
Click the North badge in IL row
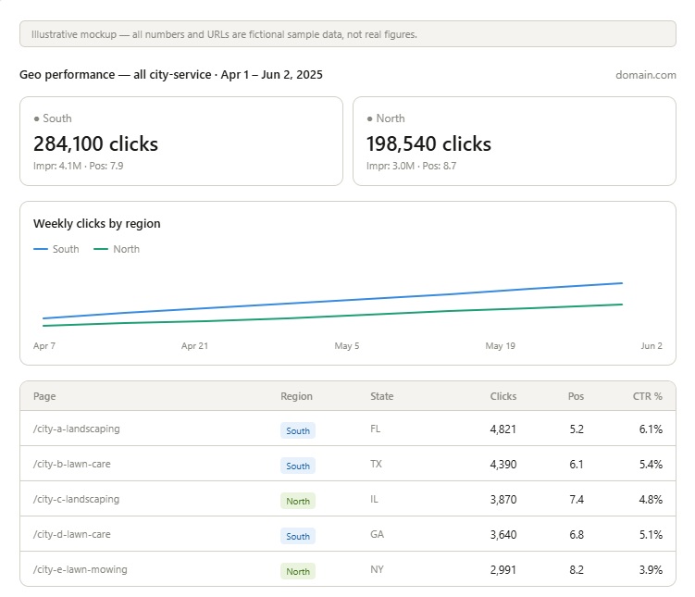(x=298, y=501)
